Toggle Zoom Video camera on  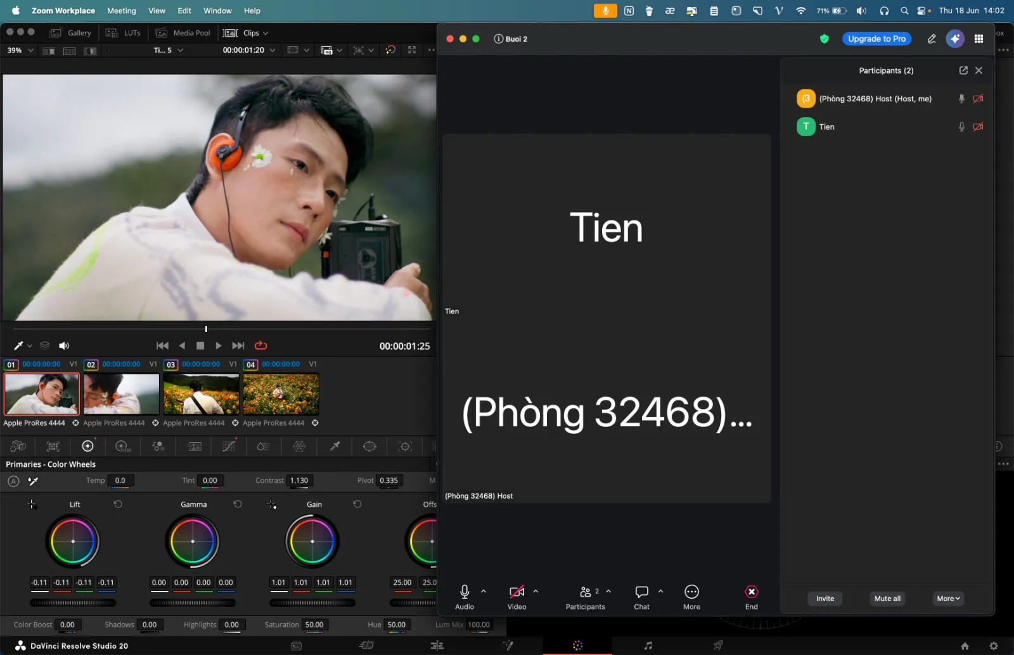click(x=517, y=597)
